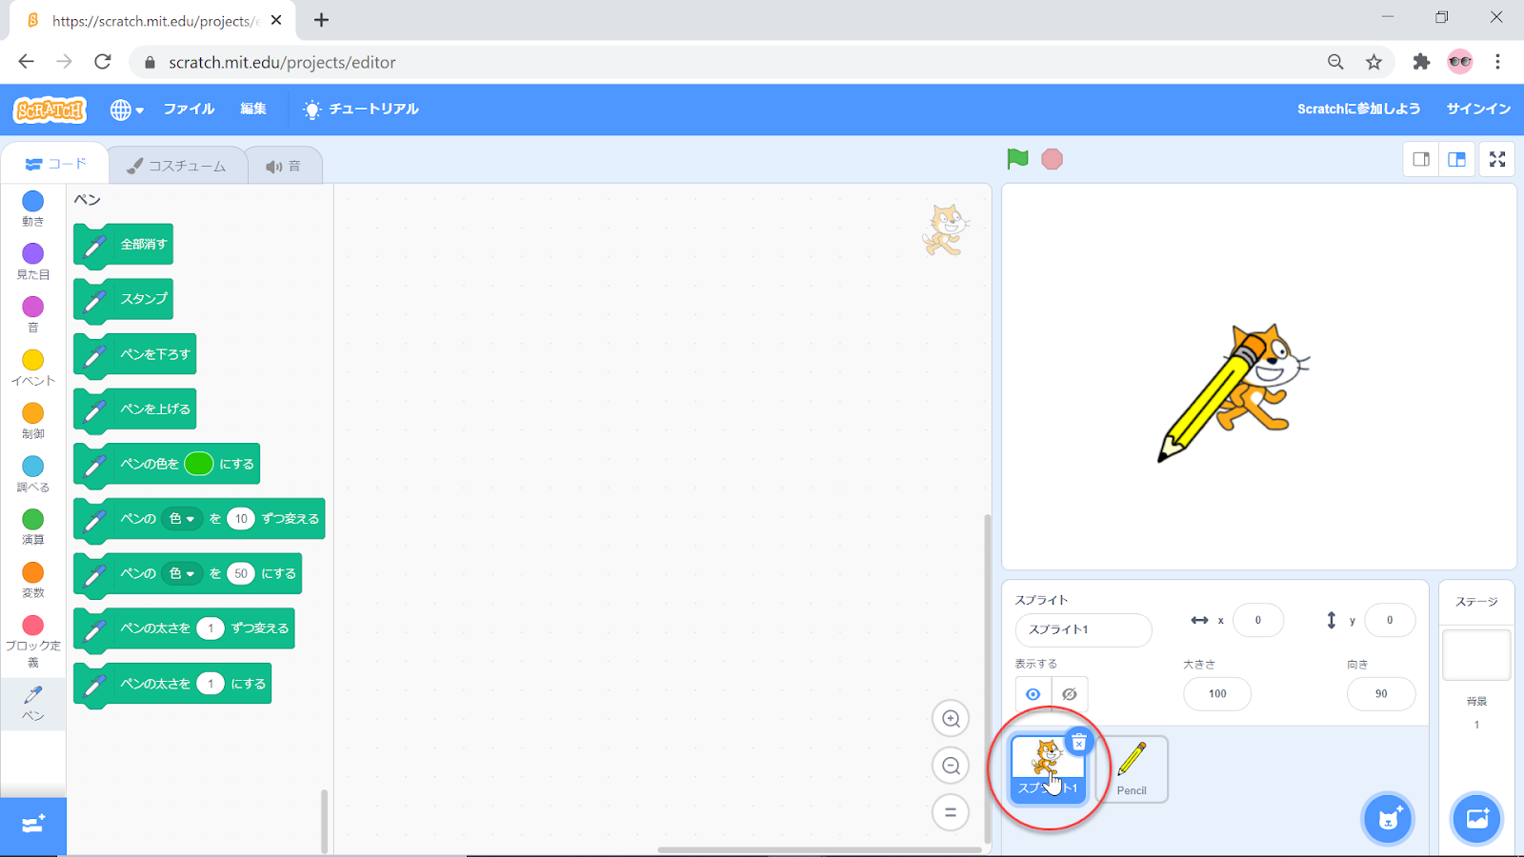Open the Scratch logo home link

pos(50,110)
